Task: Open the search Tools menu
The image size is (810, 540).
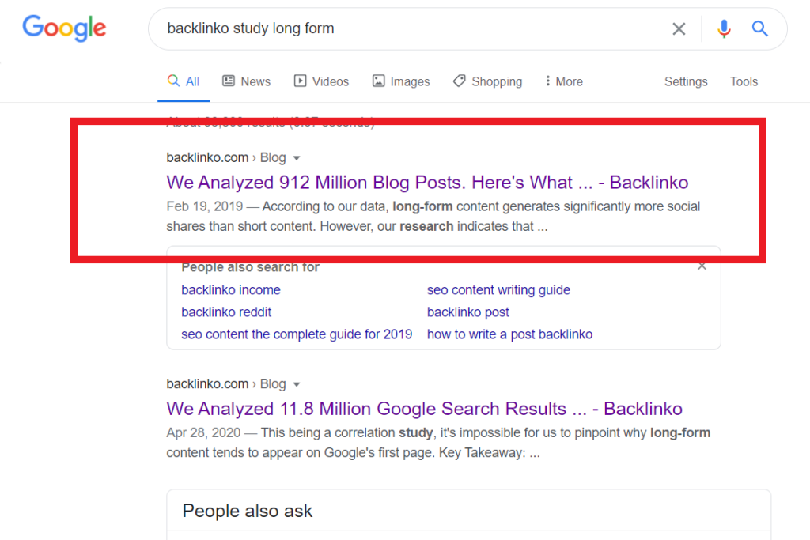Action: 744,81
